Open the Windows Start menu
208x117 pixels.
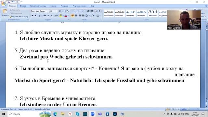[4, 114]
